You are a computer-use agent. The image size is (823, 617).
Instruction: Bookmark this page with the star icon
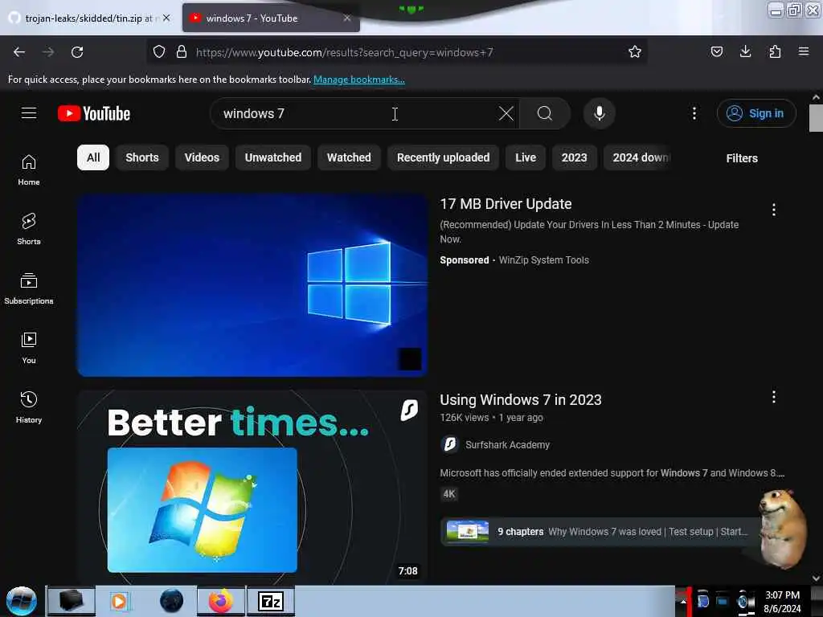coord(635,51)
